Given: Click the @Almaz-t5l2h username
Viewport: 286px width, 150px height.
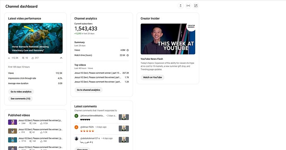Looking at the screenshot, I should click(87, 127).
